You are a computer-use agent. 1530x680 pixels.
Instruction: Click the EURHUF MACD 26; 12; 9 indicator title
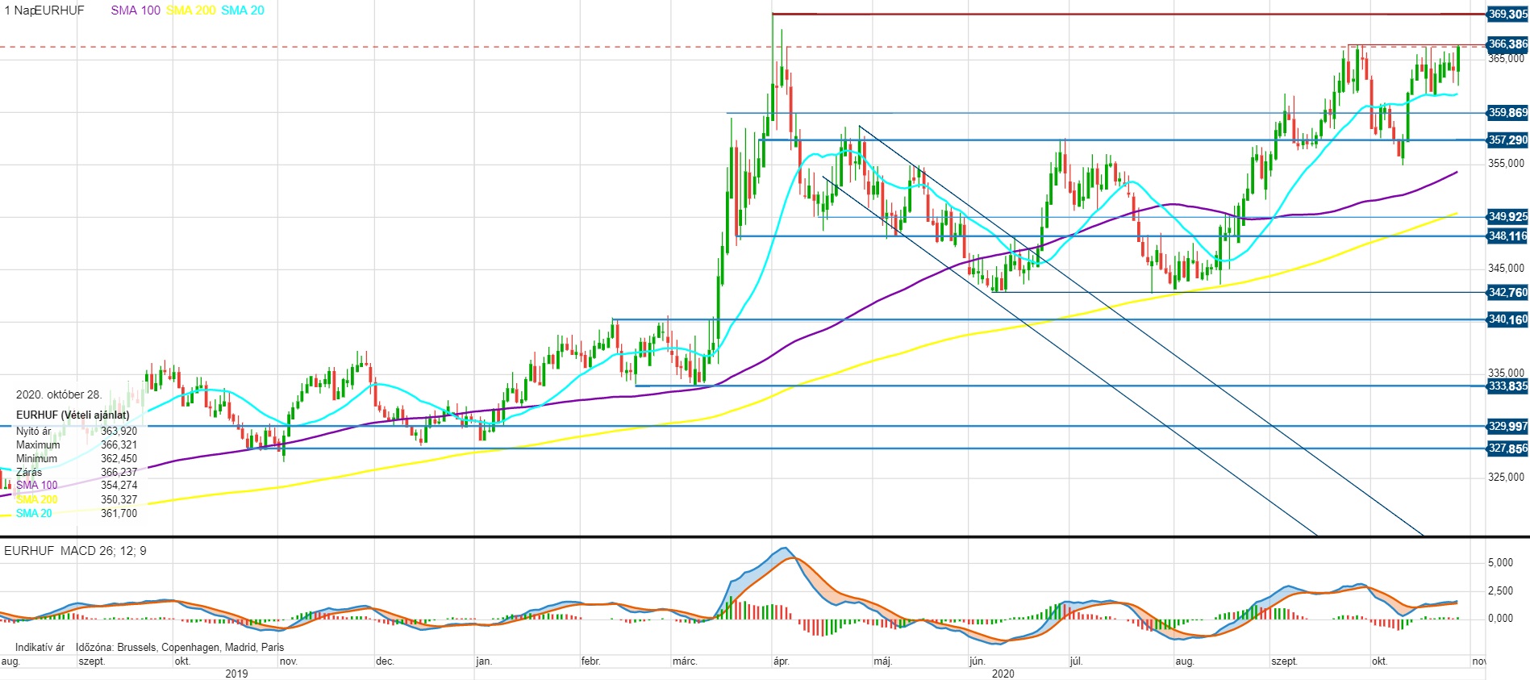pos(76,551)
